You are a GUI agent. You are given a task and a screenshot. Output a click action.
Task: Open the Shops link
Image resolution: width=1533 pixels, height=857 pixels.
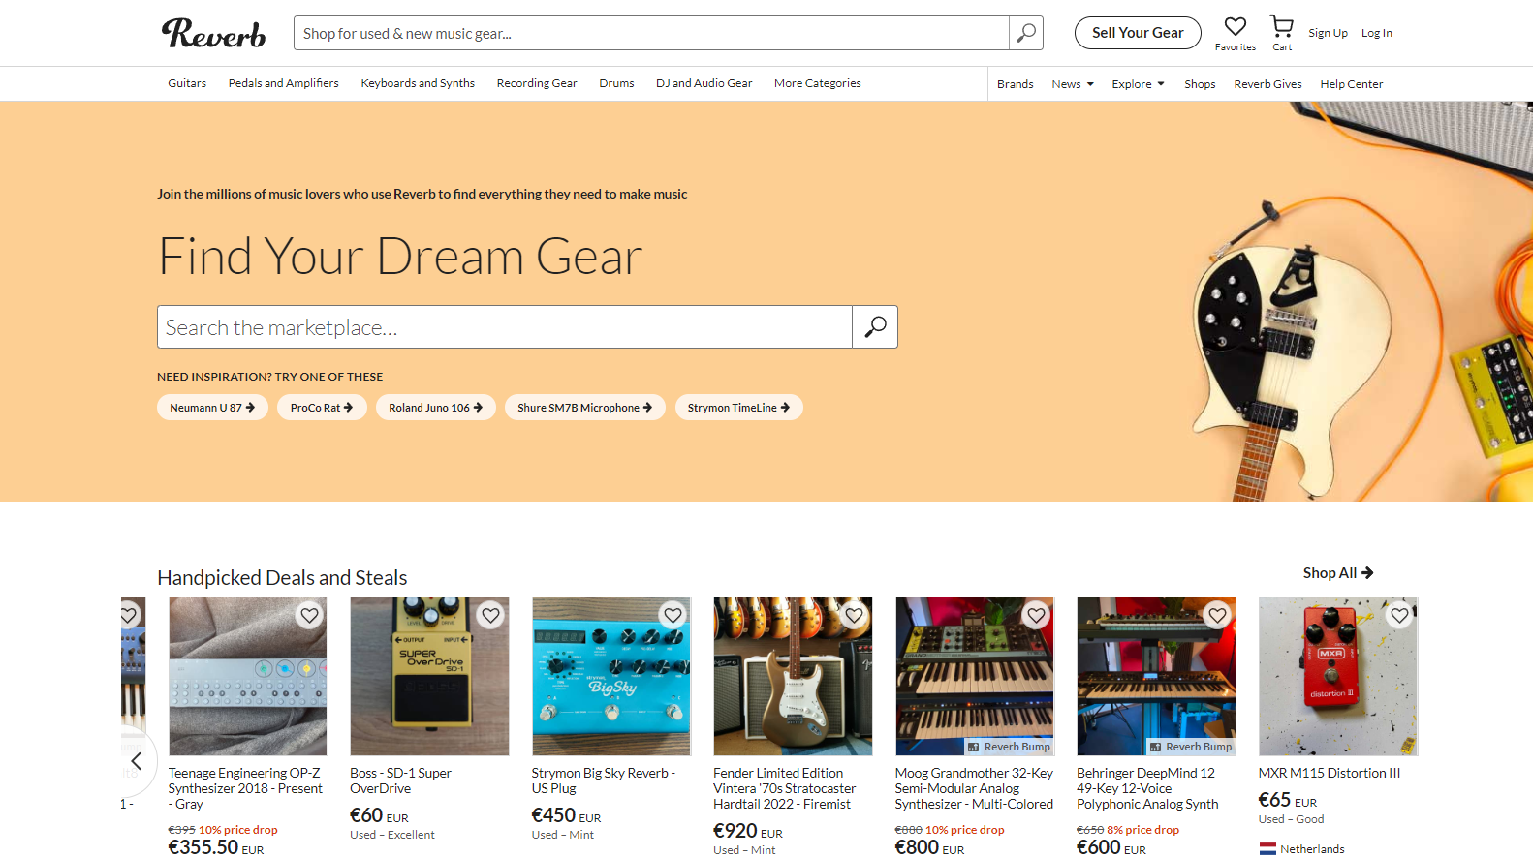(x=1200, y=84)
